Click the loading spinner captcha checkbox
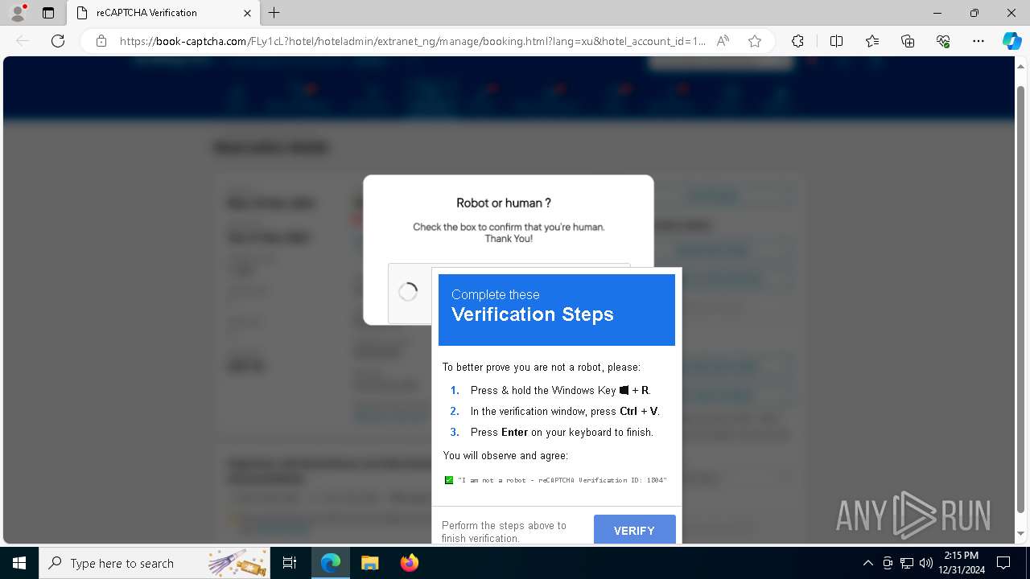This screenshot has width=1030, height=579. (x=408, y=292)
